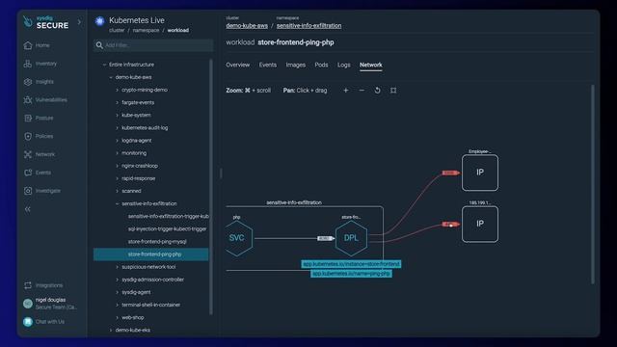
Task: Expand terminal-shell-in-container namespace
Action: (x=117, y=305)
